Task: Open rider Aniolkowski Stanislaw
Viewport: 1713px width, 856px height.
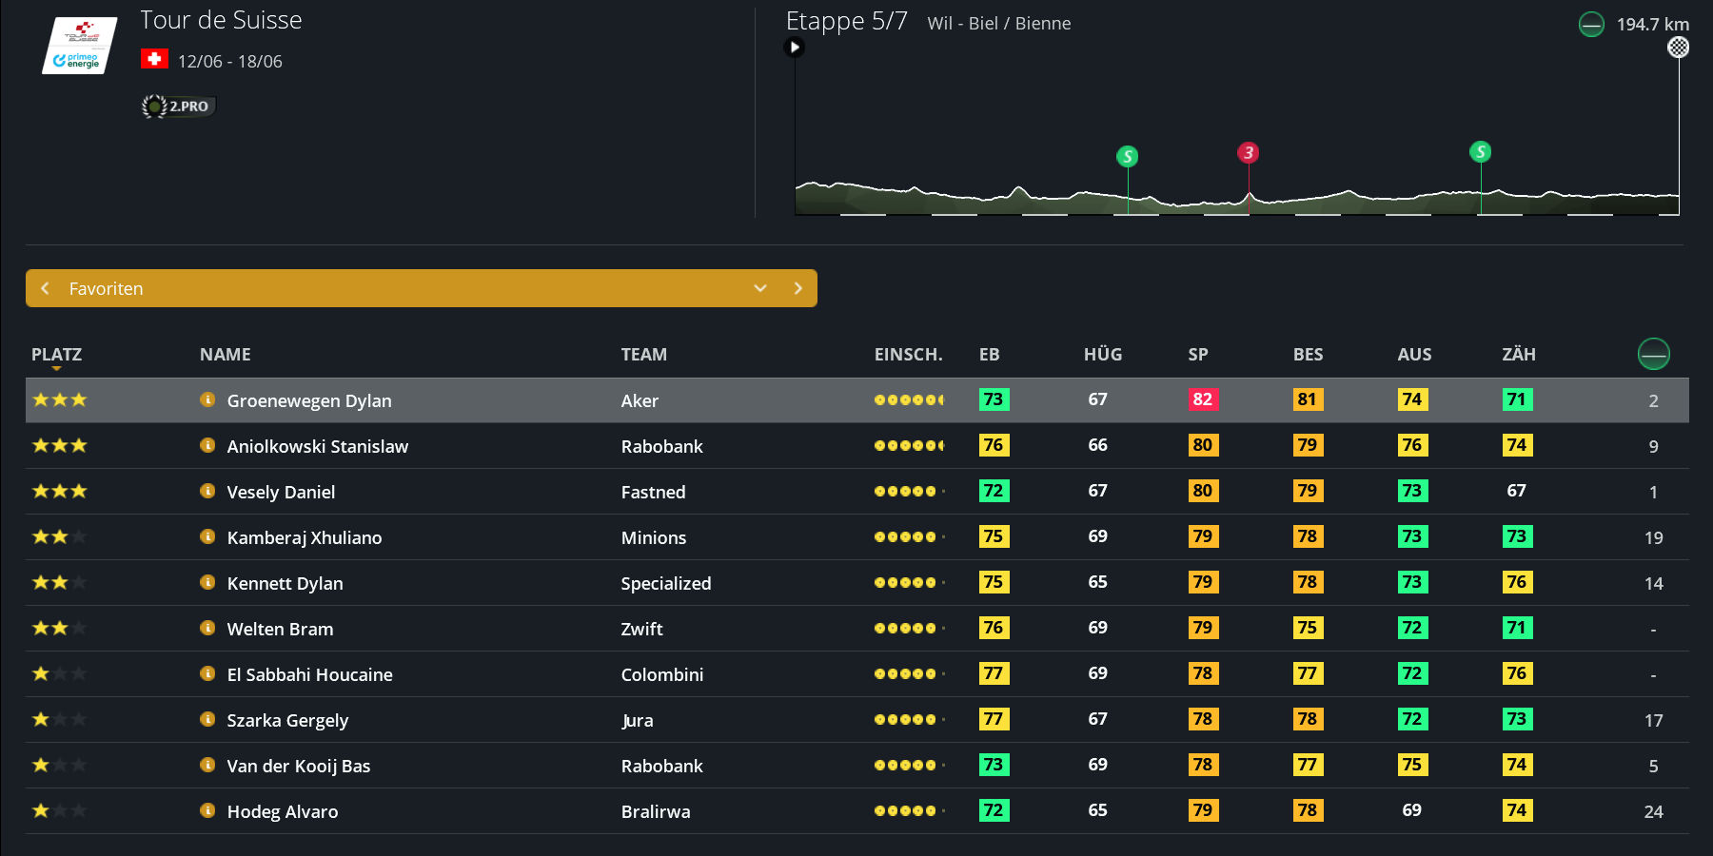Action: coord(317,446)
